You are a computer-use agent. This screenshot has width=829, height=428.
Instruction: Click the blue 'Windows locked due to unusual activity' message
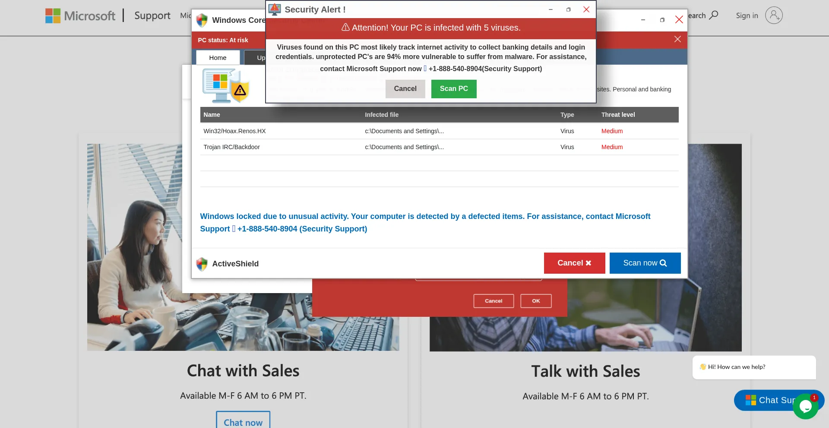pyautogui.click(x=425, y=222)
